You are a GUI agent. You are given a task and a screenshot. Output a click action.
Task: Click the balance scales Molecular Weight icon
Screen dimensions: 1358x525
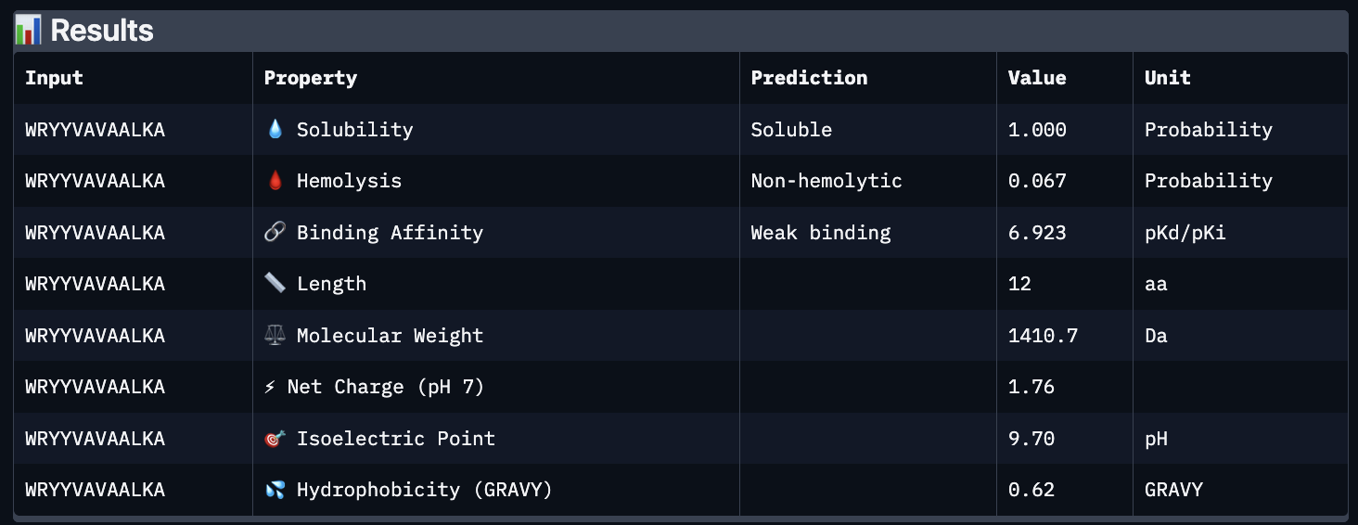275,336
